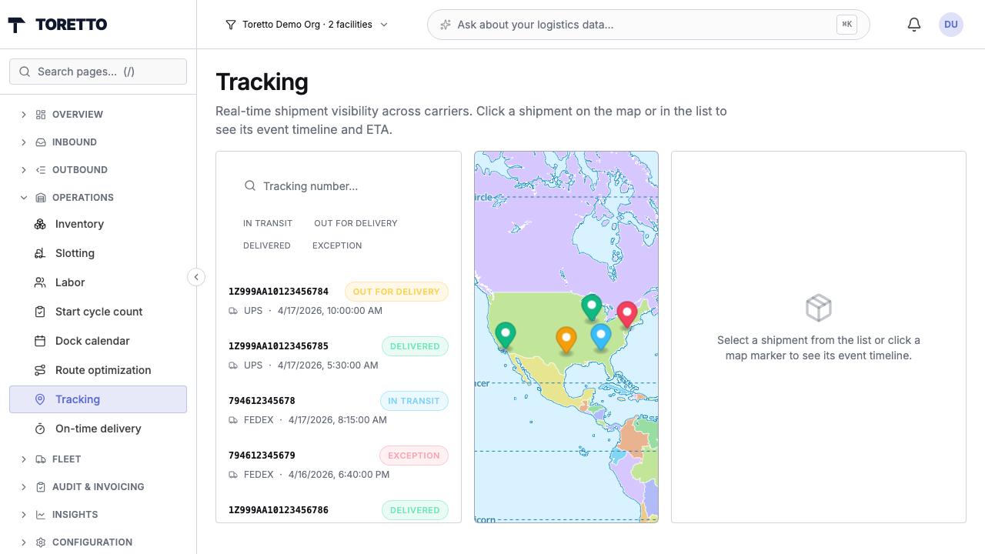This screenshot has width=985, height=554.
Task: Open the DU user avatar menu
Action: coord(951,25)
